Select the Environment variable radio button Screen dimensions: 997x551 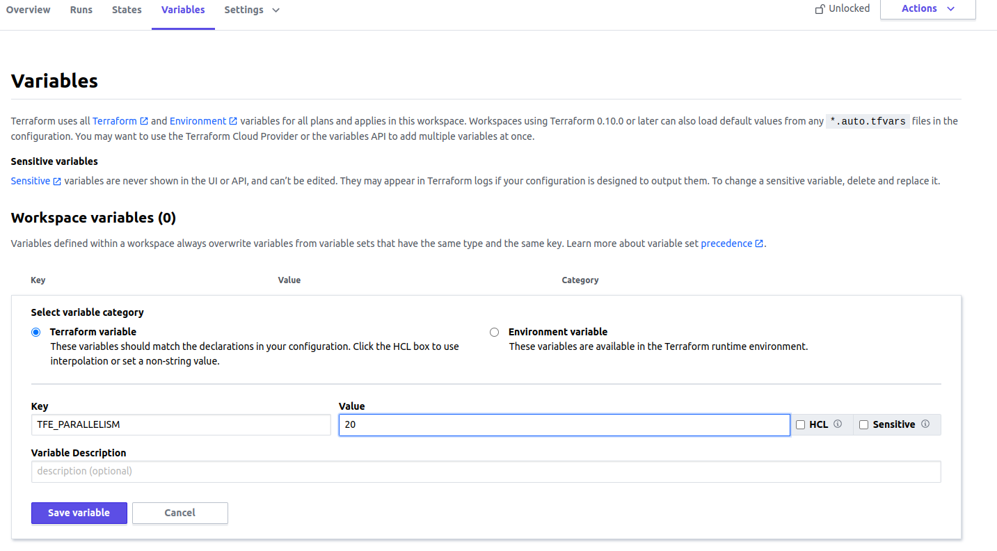[494, 332]
